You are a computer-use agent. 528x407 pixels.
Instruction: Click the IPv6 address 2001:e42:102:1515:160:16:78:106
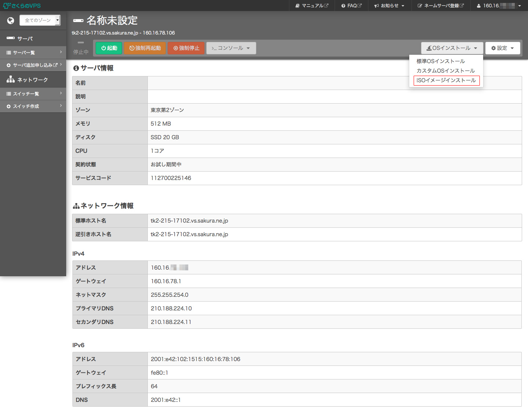pyautogui.click(x=196, y=359)
